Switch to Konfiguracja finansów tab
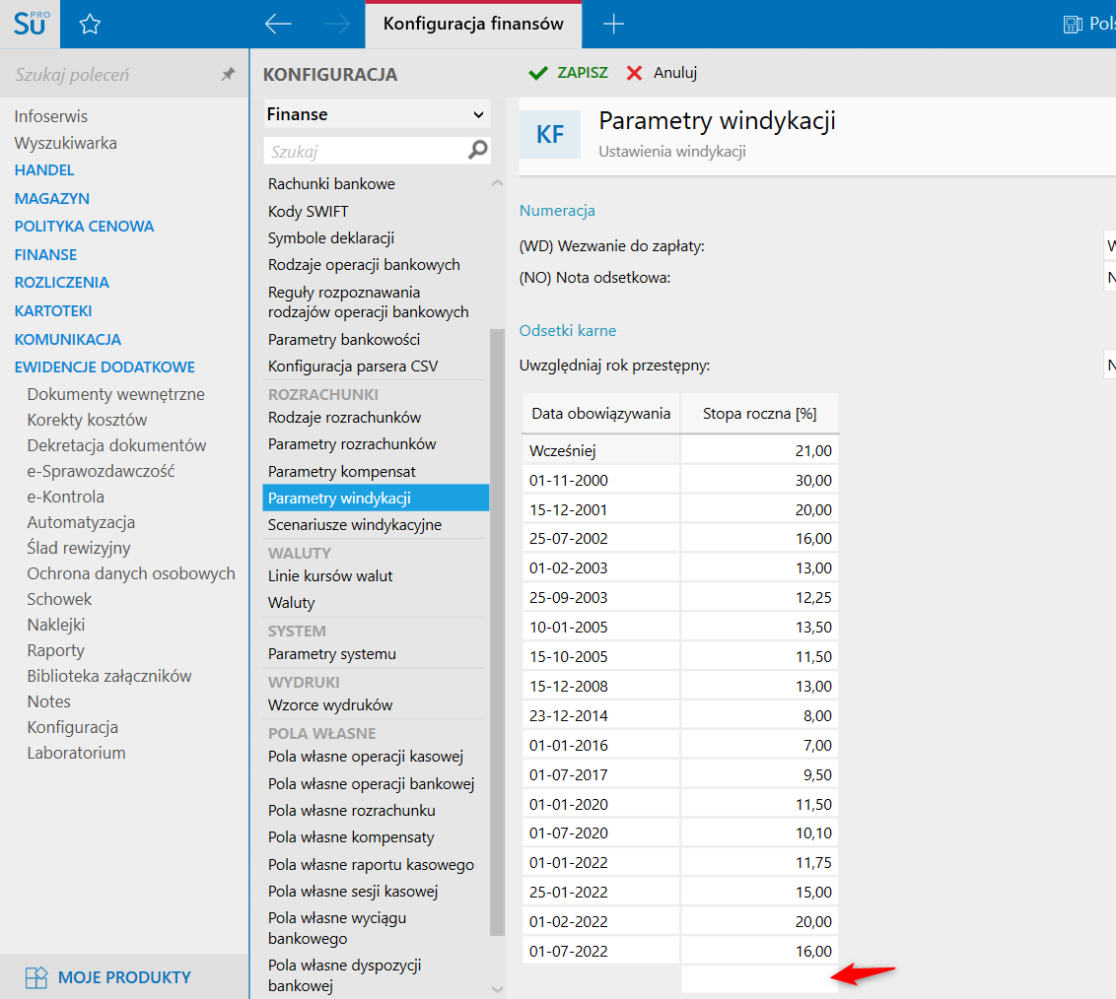1116x999 pixels. 473,25
